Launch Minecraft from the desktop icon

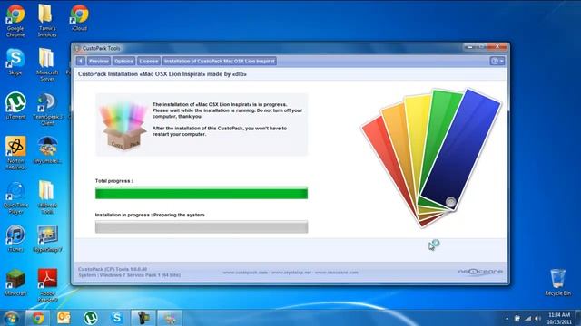15,283
